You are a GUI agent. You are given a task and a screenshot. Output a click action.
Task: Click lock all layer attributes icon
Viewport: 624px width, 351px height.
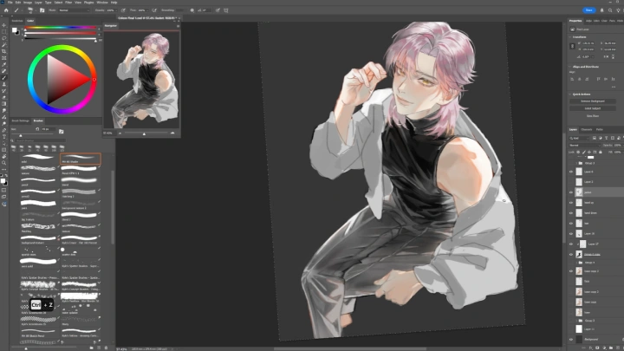coord(601,152)
